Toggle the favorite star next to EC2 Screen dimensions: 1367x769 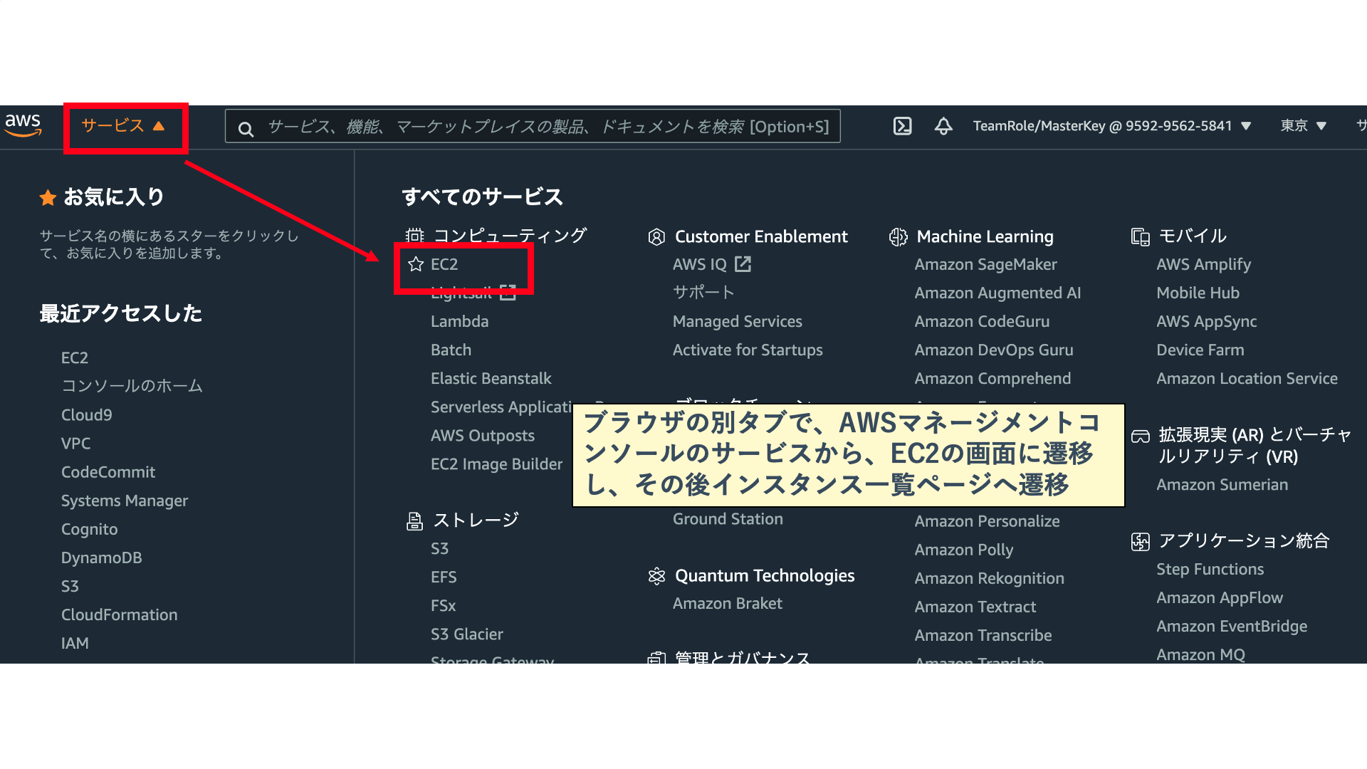click(416, 264)
